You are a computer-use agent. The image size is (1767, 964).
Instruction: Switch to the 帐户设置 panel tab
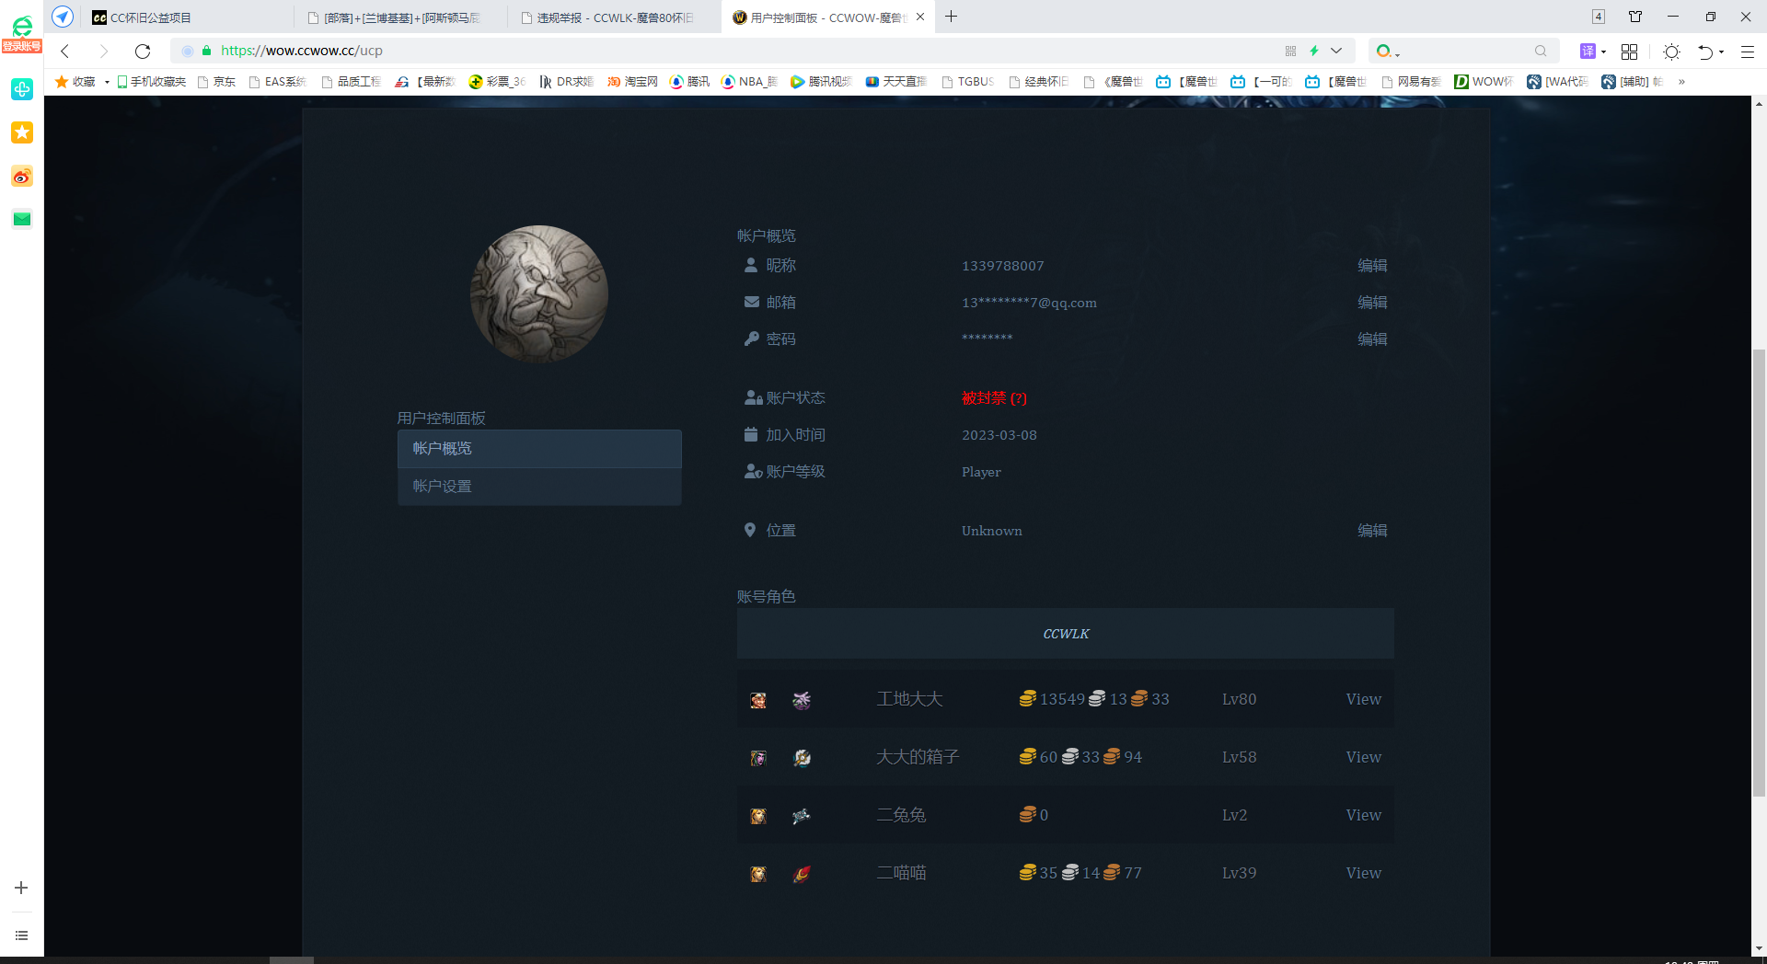tap(539, 486)
